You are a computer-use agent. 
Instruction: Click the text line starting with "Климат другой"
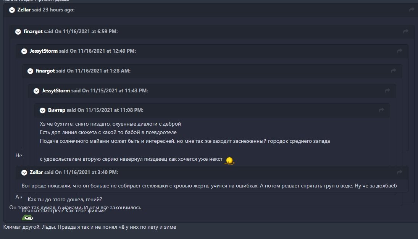pyautogui.click(x=90, y=227)
